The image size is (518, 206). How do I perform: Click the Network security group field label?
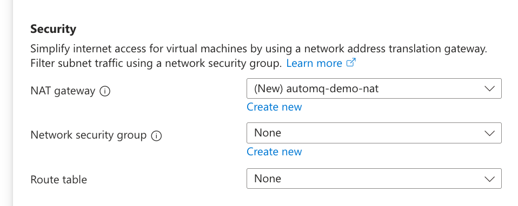click(x=89, y=135)
